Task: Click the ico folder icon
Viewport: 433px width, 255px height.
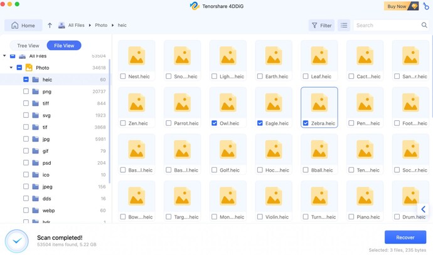Action: click(35, 175)
